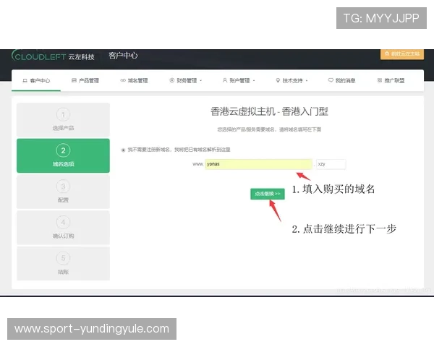Click the orange 前往云左主站 button

pyautogui.click(x=402, y=53)
